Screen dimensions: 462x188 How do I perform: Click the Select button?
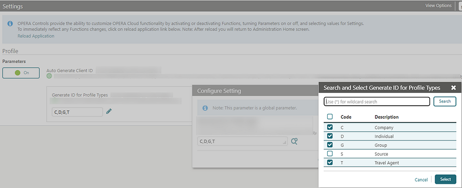pyautogui.click(x=445, y=179)
